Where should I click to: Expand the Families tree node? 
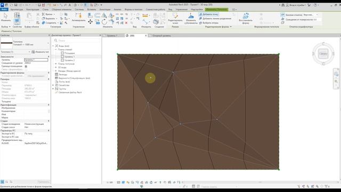(53, 85)
